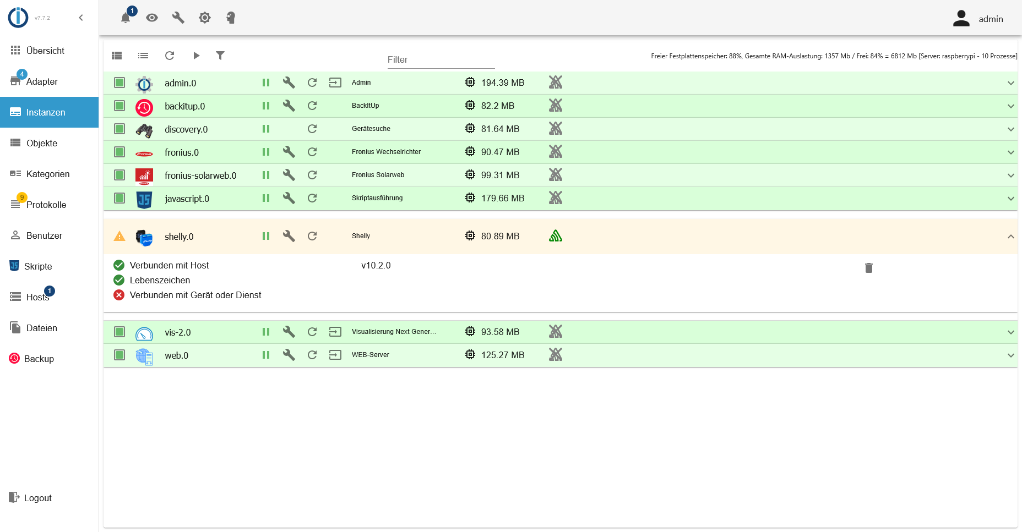Switch instances to table view

click(x=117, y=56)
